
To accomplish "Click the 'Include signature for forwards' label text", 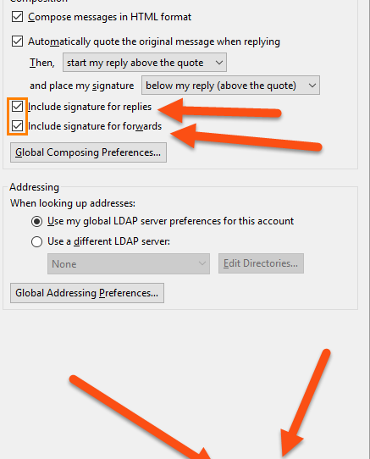I will pyautogui.click(x=95, y=126).
